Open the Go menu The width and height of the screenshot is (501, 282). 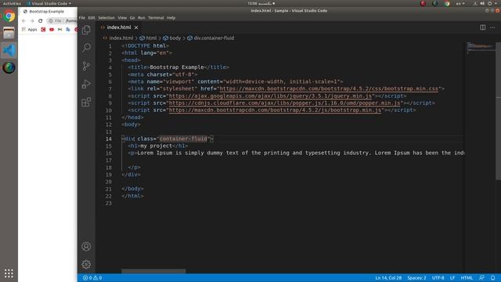pyautogui.click(x=132, y=17)
